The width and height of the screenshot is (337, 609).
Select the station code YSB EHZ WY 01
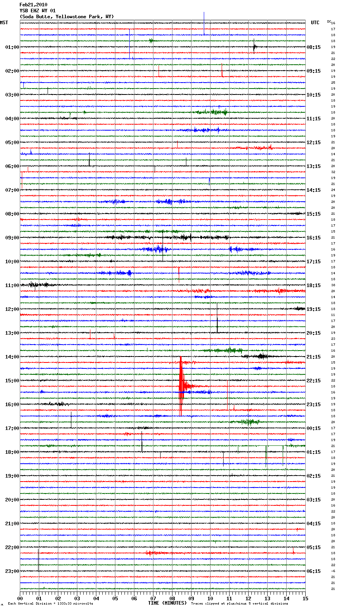(x=38, y=11)
